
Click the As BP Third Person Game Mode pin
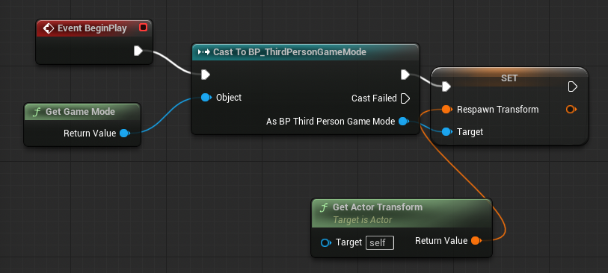point(404,122)
